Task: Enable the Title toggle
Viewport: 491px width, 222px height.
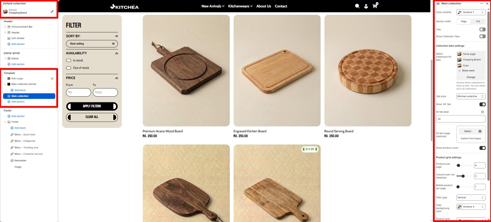Action: point(483,30)
